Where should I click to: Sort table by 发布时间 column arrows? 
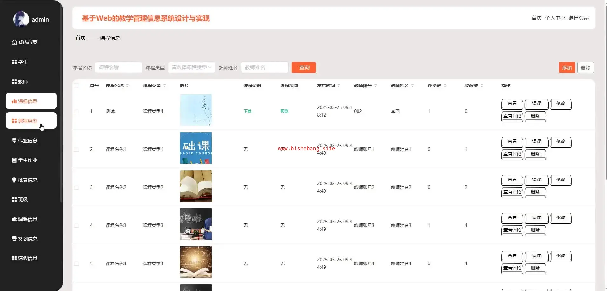pyautogui.click(x=339, y=86)
